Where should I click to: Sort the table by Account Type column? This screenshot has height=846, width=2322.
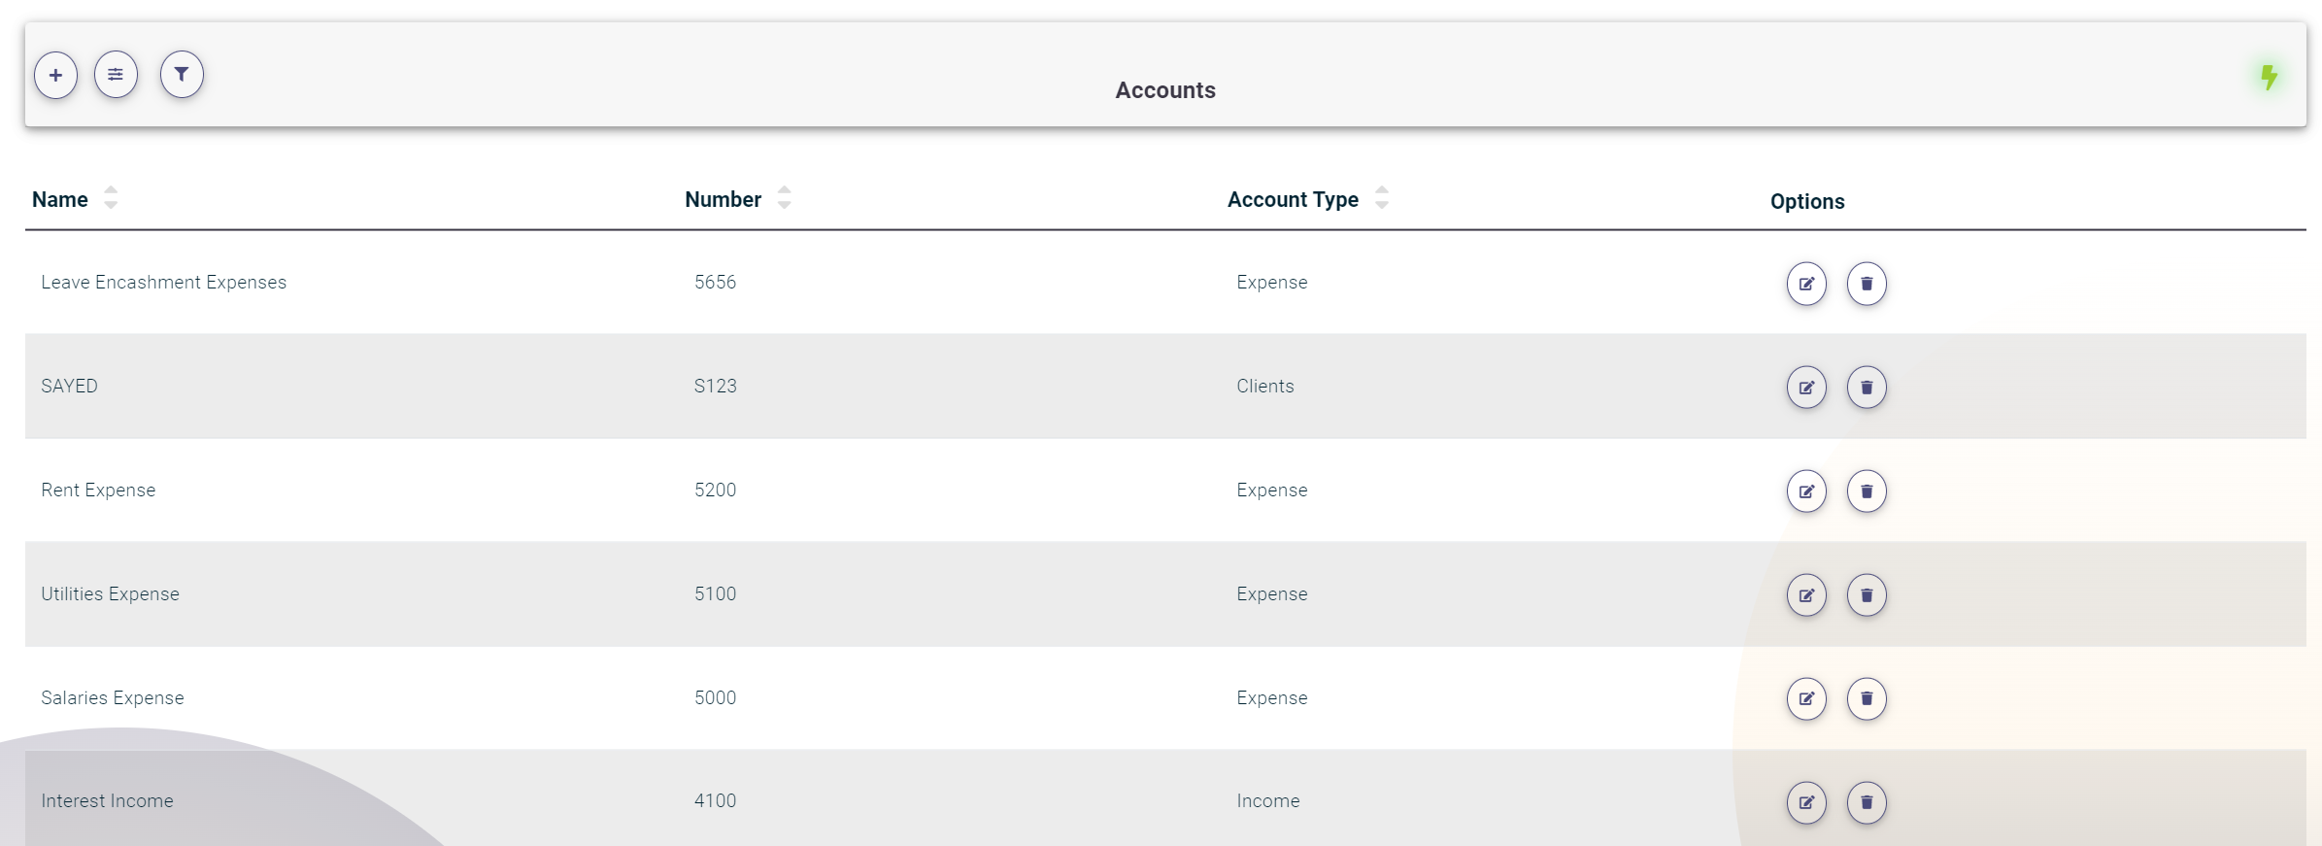pyautogui.click(x=1381, y=198)
